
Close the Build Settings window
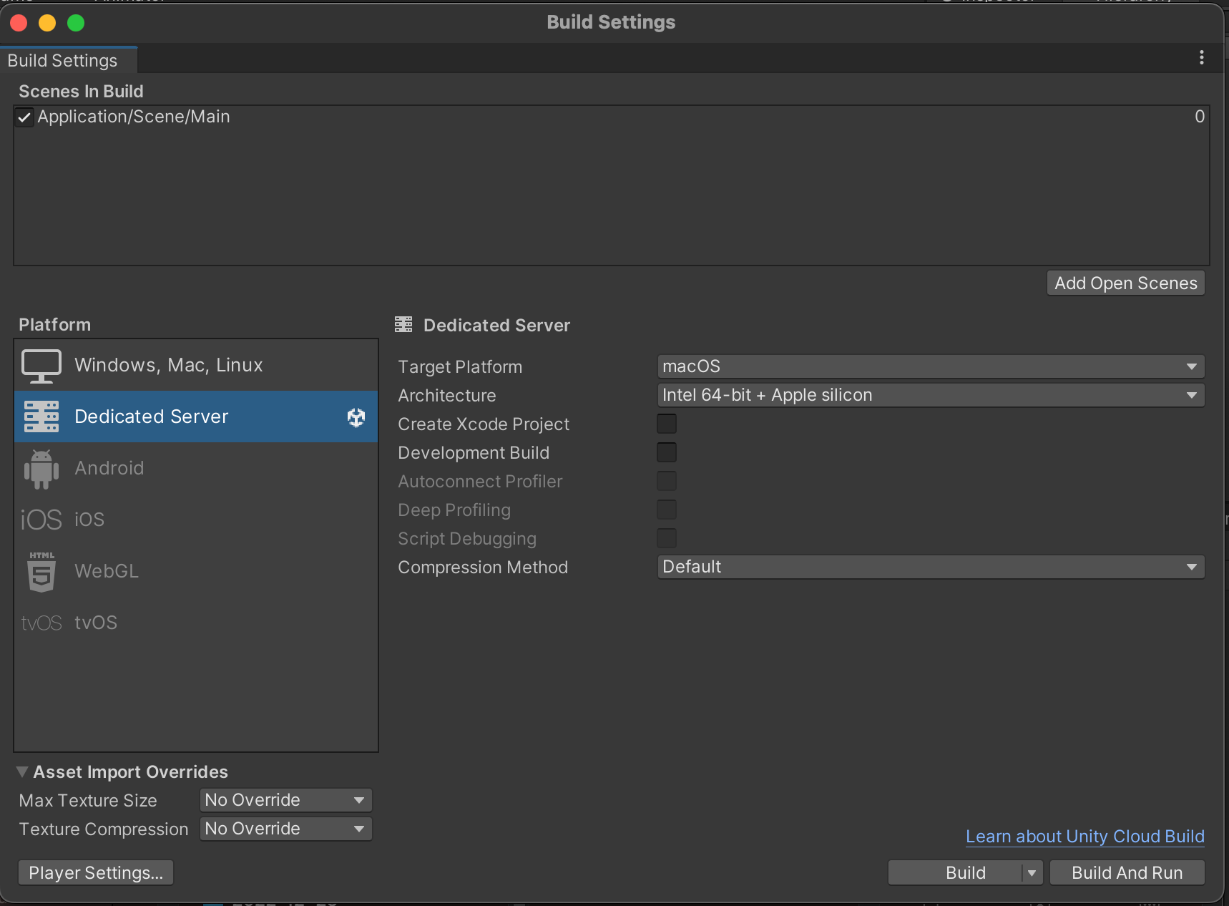pyautogui.click(x=19, y=23)
